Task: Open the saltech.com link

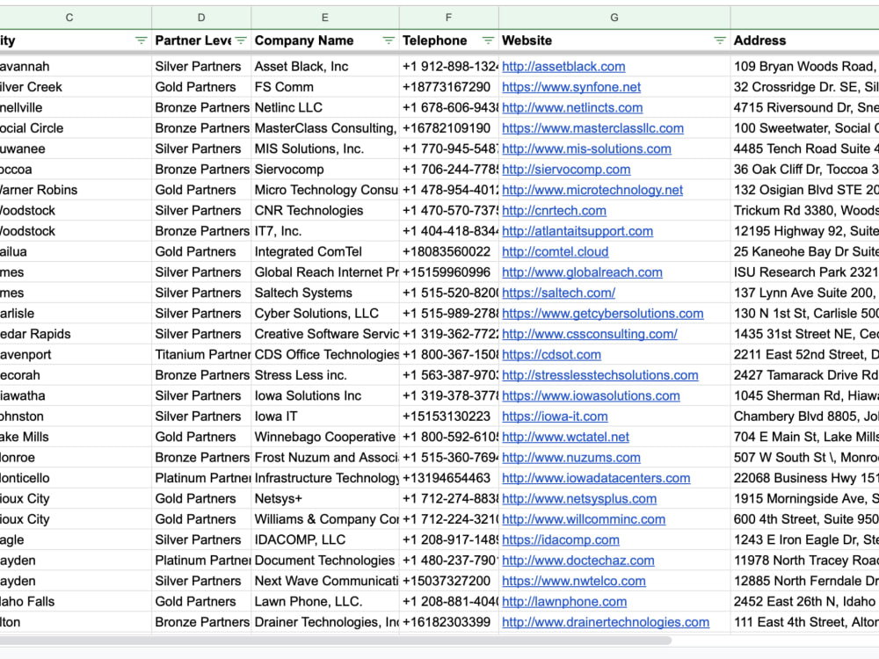Action: (558, 293)
